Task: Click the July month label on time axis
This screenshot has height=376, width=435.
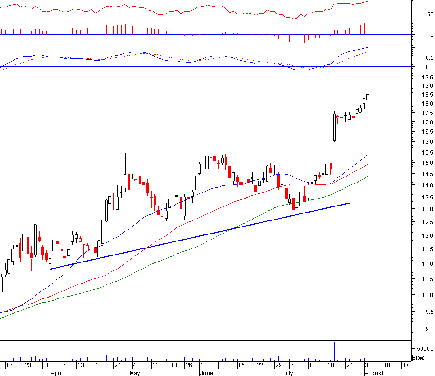Action: pyautogui.click(x=288, y=373)
